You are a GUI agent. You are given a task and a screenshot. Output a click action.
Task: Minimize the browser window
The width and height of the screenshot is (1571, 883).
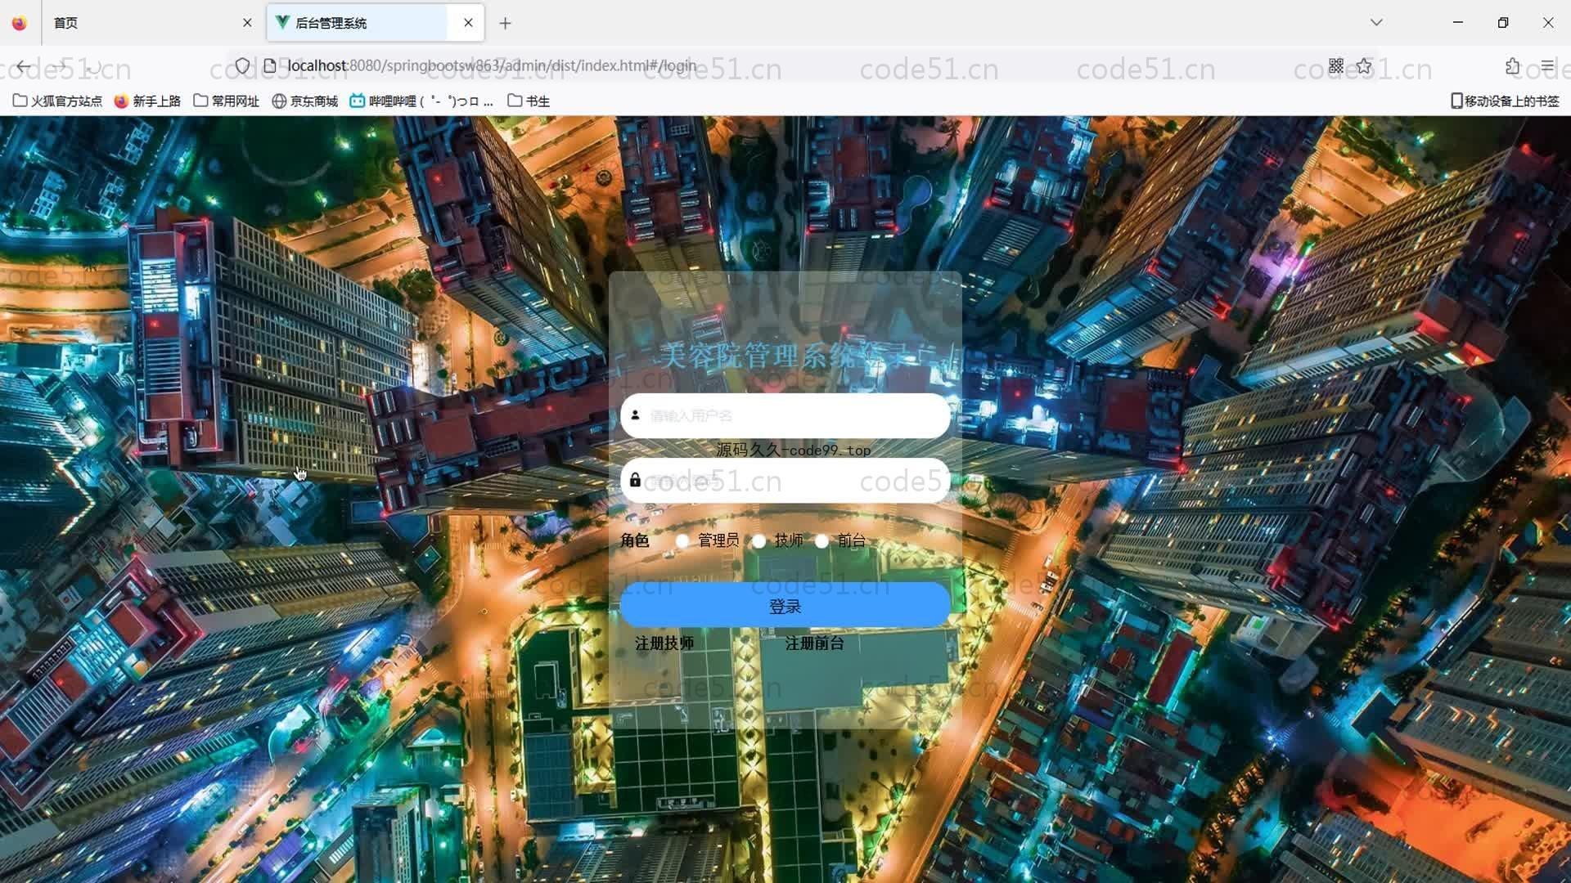pos(1457,23)
